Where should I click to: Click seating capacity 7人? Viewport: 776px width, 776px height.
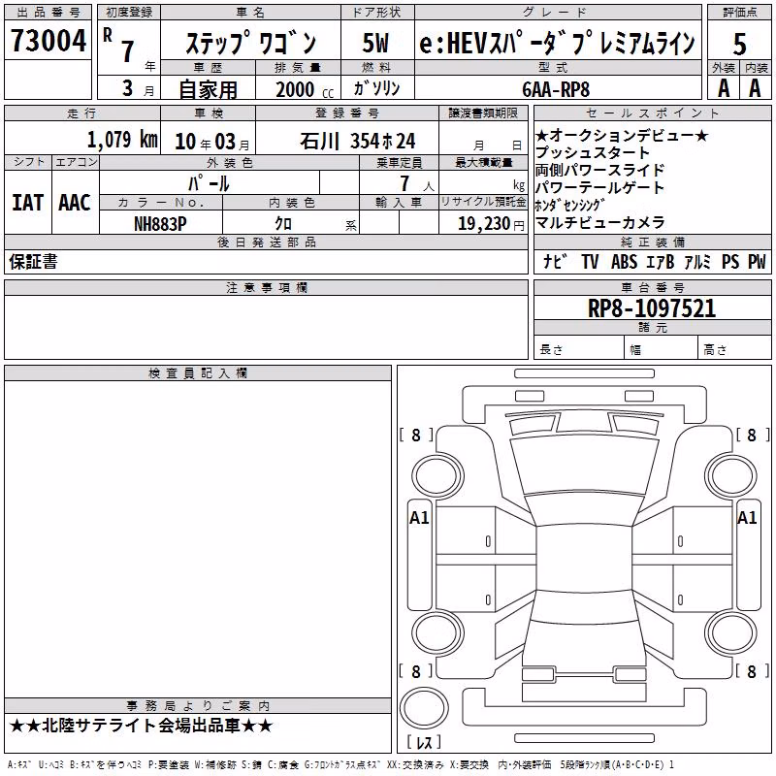tap(417, 183)
